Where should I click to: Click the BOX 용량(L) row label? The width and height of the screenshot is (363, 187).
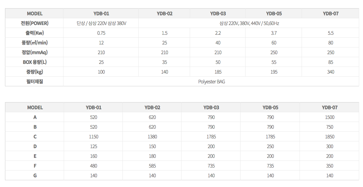coord(35,62)
